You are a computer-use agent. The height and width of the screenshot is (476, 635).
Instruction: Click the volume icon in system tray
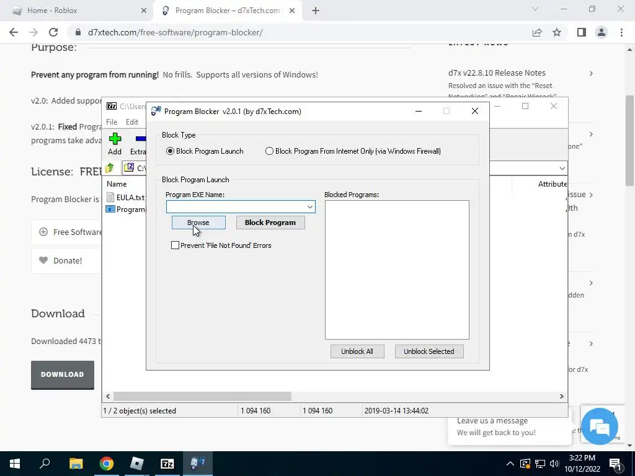554,464
